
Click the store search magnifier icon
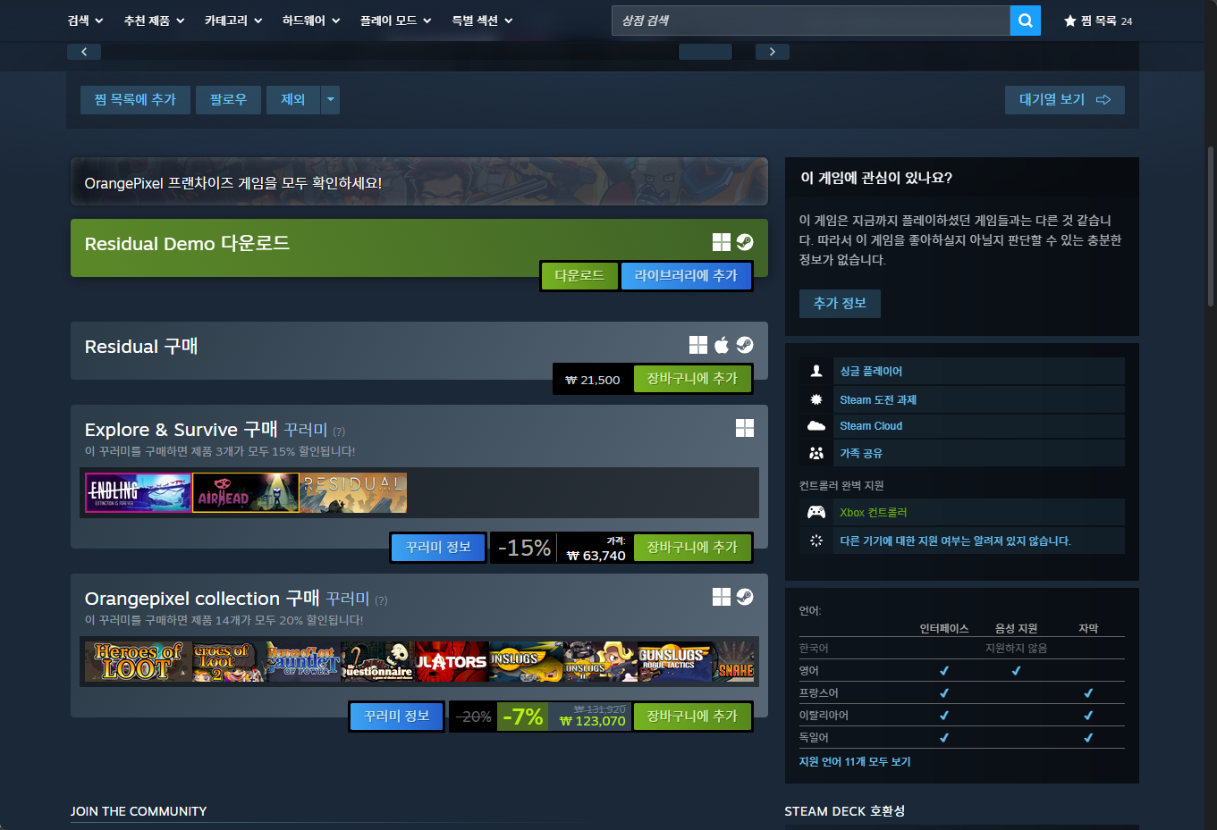point(1025,21)
